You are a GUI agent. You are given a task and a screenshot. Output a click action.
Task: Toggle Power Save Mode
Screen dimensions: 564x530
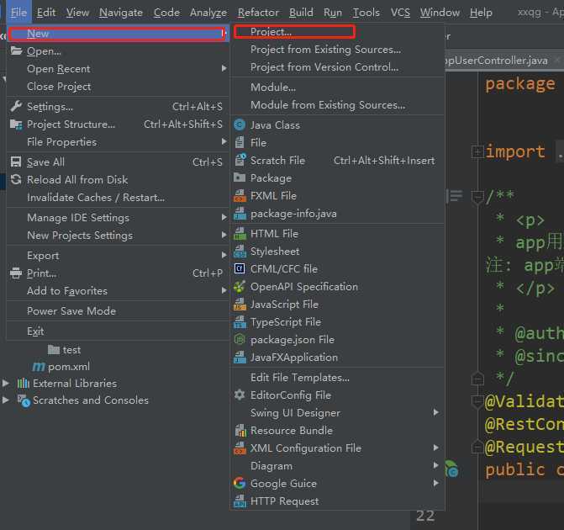pos(71,310)
